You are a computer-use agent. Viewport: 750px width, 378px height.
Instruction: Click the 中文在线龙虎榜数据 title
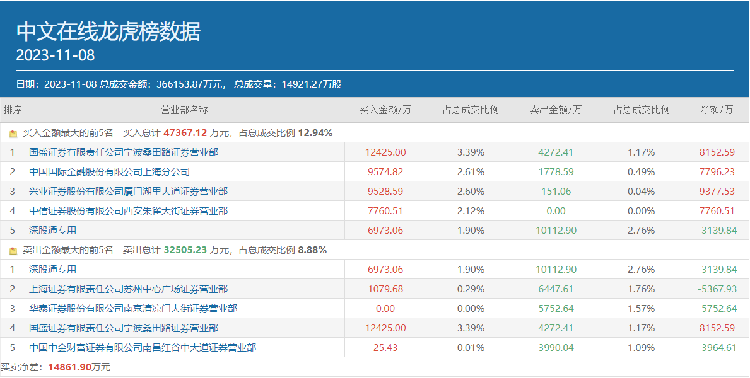pos(108,31)
